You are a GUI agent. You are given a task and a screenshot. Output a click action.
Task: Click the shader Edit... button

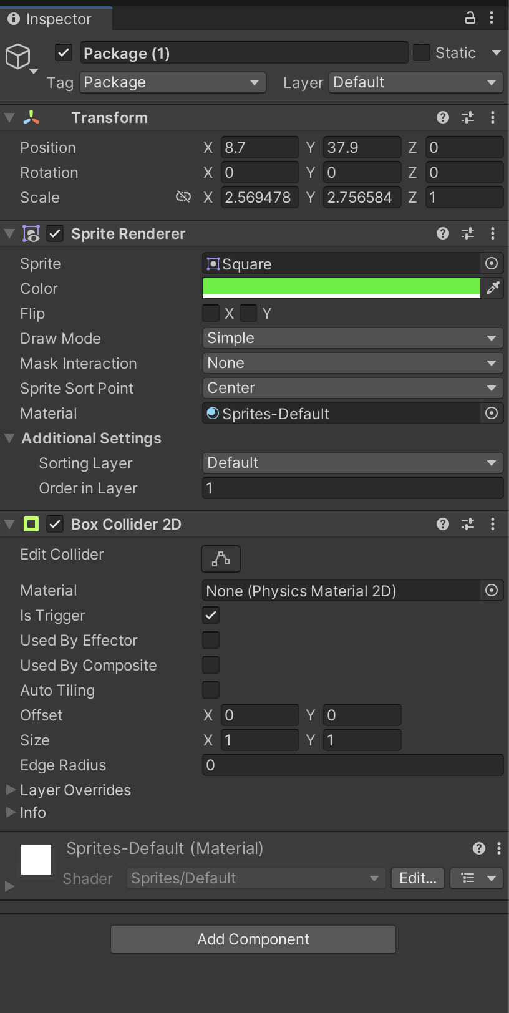click(x=418, y=878)
